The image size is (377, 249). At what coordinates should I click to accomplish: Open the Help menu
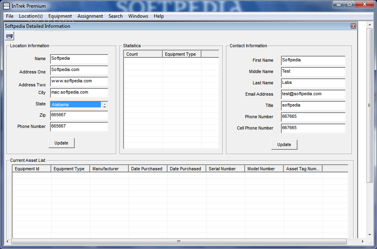(159, 16)
